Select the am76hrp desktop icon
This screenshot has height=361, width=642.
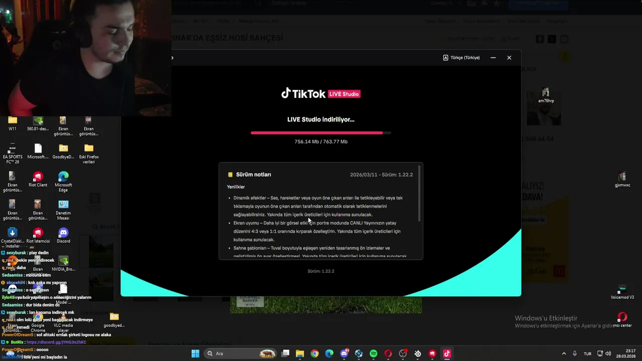point(546,95)
